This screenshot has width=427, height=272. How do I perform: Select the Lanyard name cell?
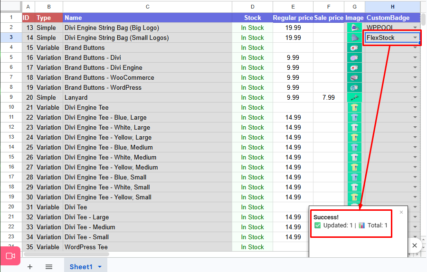click(147, 97)
